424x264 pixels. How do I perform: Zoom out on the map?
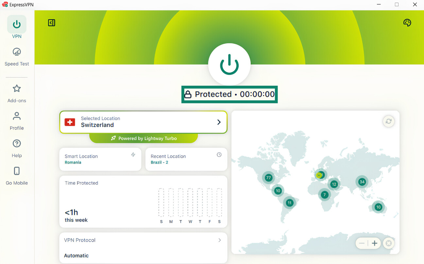tap(362, 243)
